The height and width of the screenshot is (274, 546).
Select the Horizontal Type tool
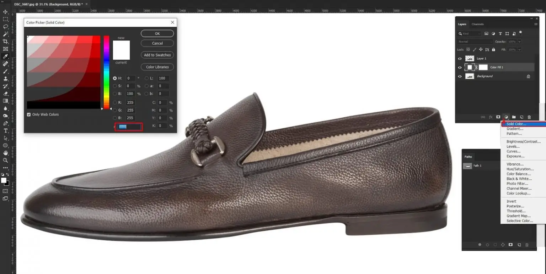[x=5, y=131]
